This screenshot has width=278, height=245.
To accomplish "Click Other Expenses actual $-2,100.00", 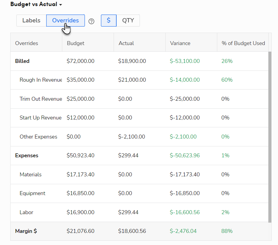I will point(131,137).
